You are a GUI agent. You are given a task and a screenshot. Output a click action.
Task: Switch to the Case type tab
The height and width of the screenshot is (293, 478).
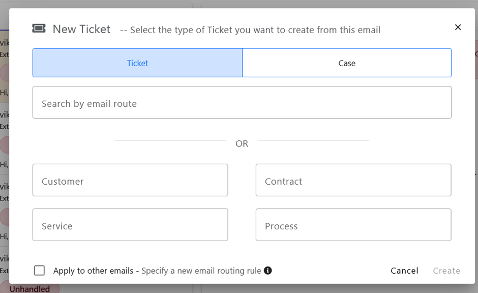[347, 63]
